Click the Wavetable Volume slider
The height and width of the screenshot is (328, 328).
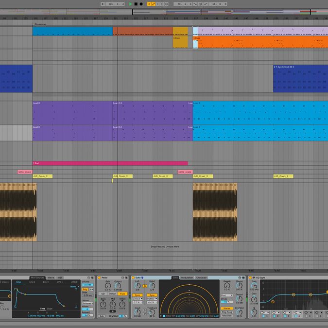87,285
